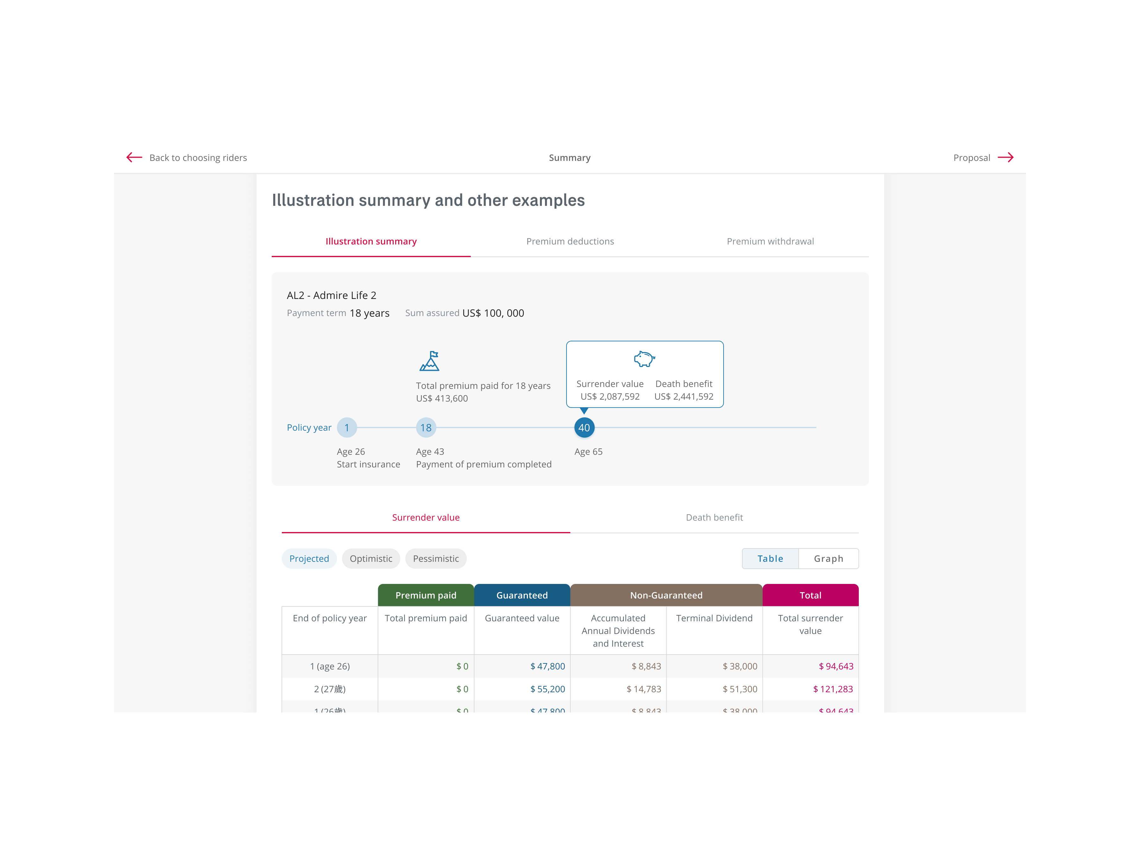This screenshot has width=1140, height=855.
Task: Open the Illustration summary tab
Action: [x=371, y=241]
